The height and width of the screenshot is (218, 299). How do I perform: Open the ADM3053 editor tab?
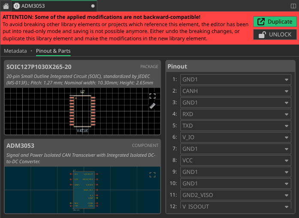click(54, 6)
